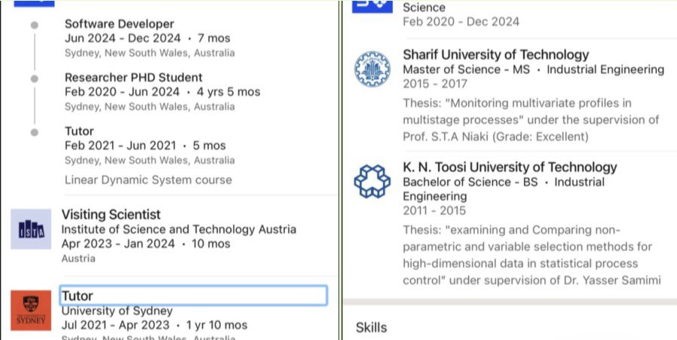The width and height of the screenshot is (677, 340).
Task: Click the timeline dot beside Software Developer
Action: click(x=34, y=25)
